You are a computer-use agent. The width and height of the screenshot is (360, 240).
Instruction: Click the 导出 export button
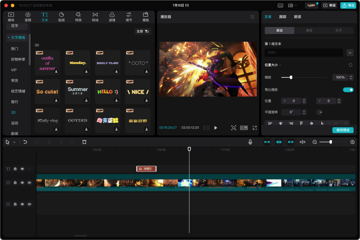(x=348, y=6)
